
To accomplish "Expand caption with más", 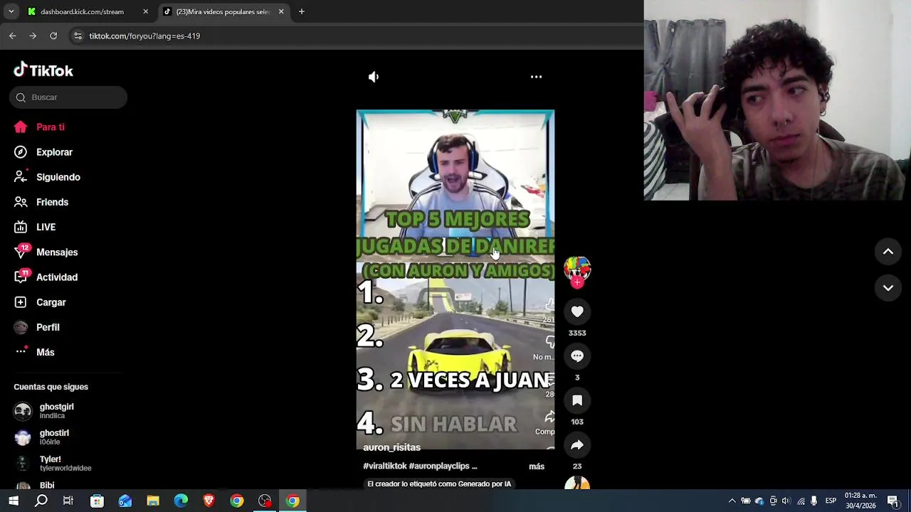I will [x=537, y=466].
